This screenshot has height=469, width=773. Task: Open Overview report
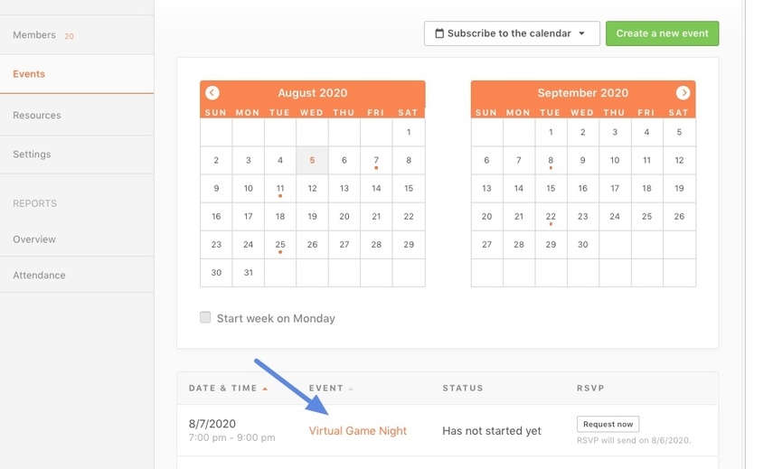(34, 239)
